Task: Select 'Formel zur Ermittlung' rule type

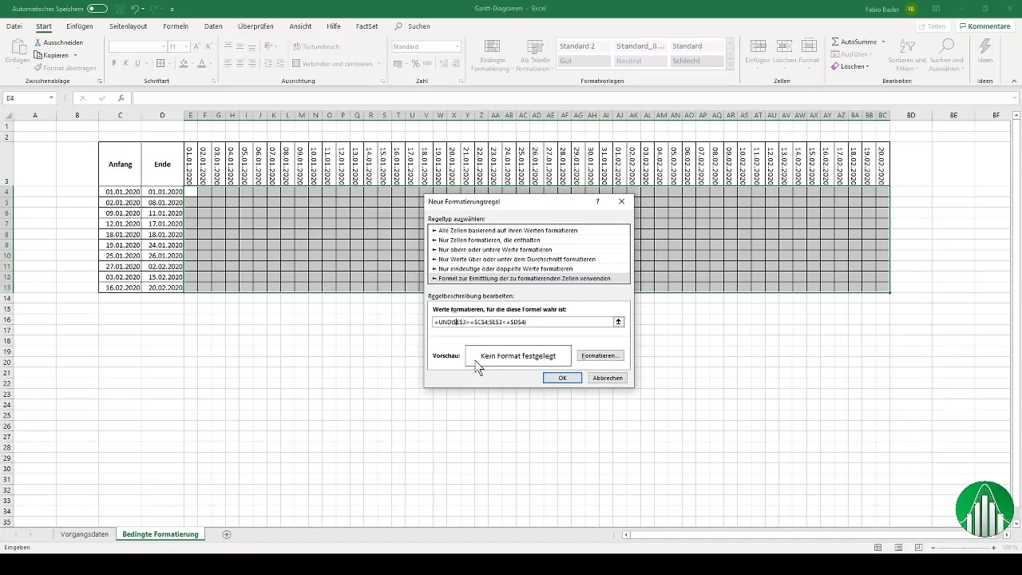Action: coord(529,278)
